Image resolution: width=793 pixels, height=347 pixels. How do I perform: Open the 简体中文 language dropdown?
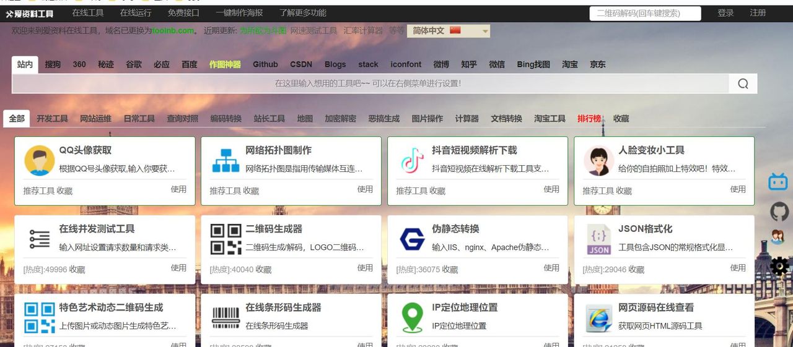[x=449, y=30]
